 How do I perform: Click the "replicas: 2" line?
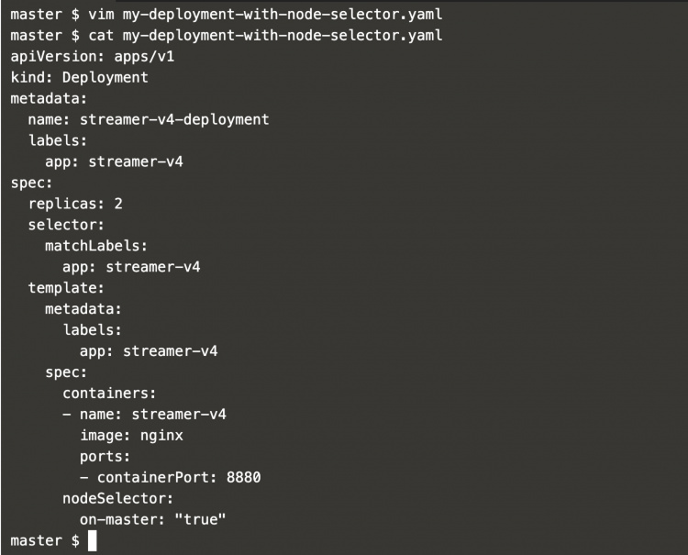[x=75, y=204]
